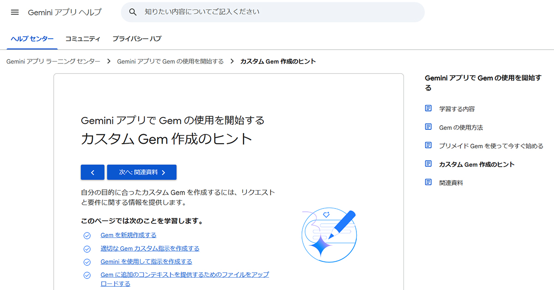Click the pencil and sparkle illustration
This screenshot has width=554, height=290.
point(329,236)
